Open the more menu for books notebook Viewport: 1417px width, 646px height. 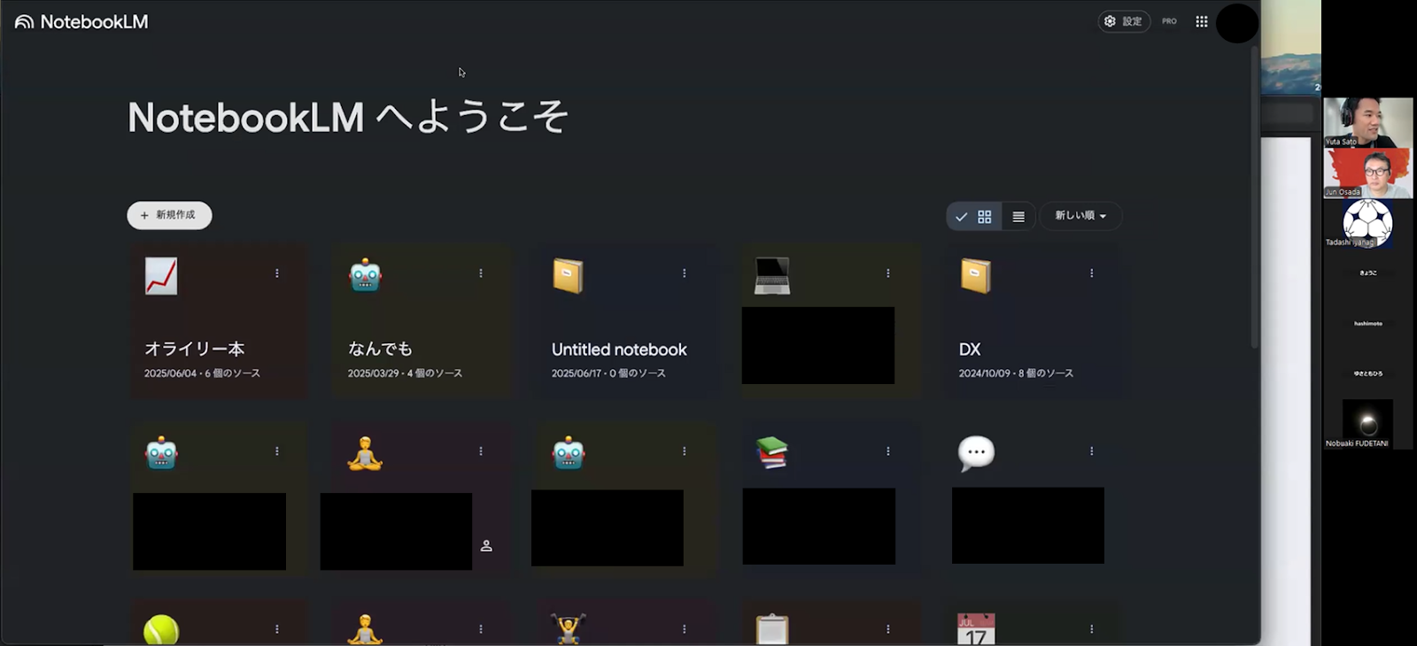point(888,451)
